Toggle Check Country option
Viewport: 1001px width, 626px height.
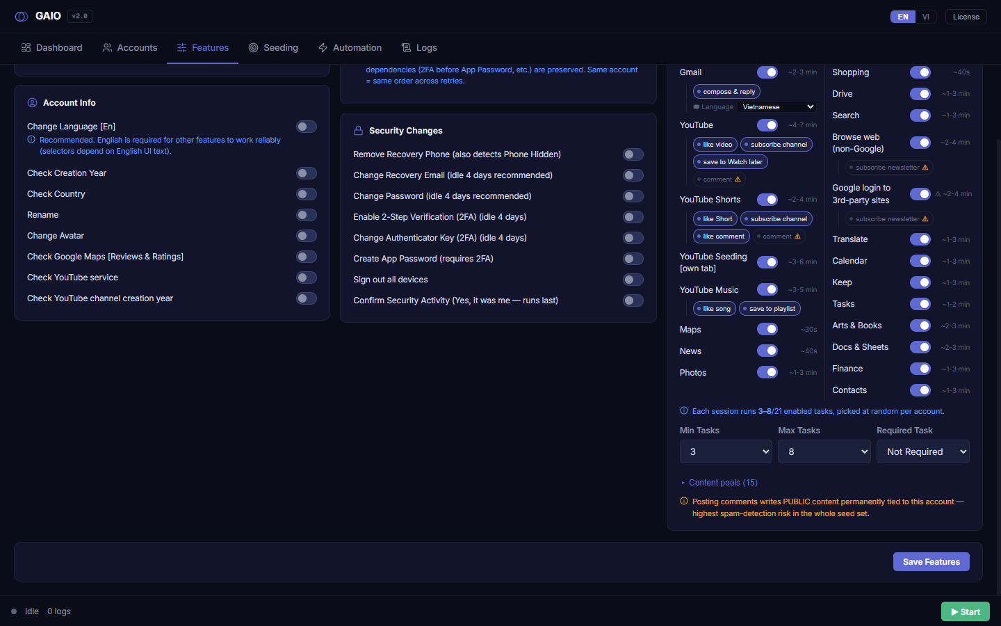[x=307, y=194]
